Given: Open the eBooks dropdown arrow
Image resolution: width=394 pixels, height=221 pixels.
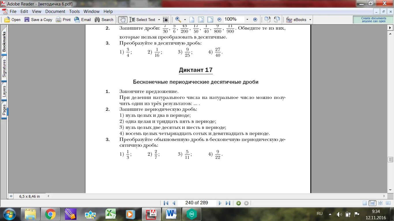Looking at the screenshot, I should pyautogui.click(x=310, y=20).
